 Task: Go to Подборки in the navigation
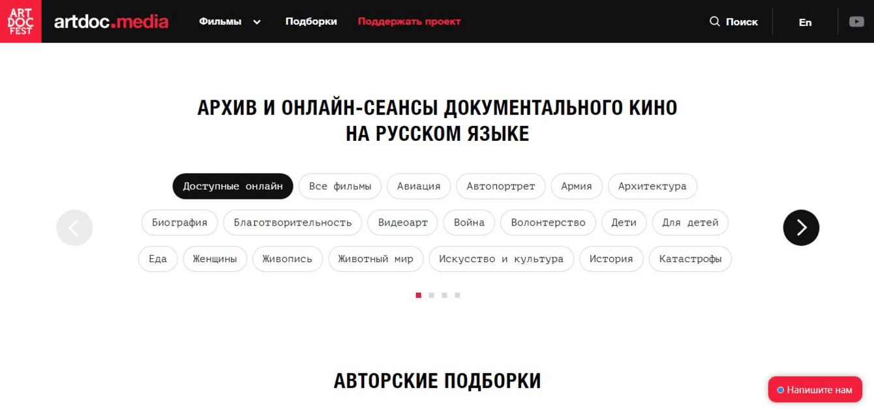311,22
